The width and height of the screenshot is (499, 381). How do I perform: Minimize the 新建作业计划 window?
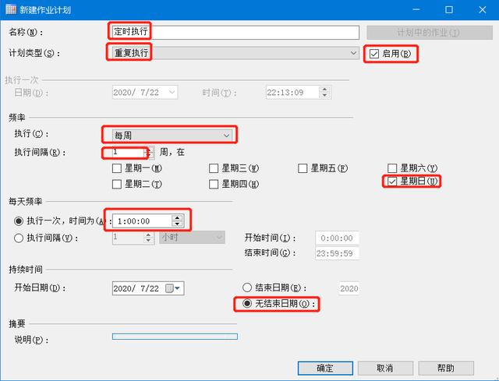(x=416, y=10)
